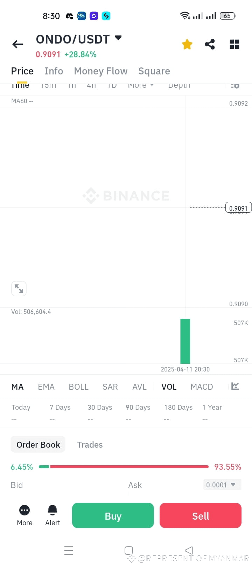Expand the ONDO/USDT pair dropdown arrow
Image resolution: width=252 pixels, height=566 pixels.
(118, 38)
